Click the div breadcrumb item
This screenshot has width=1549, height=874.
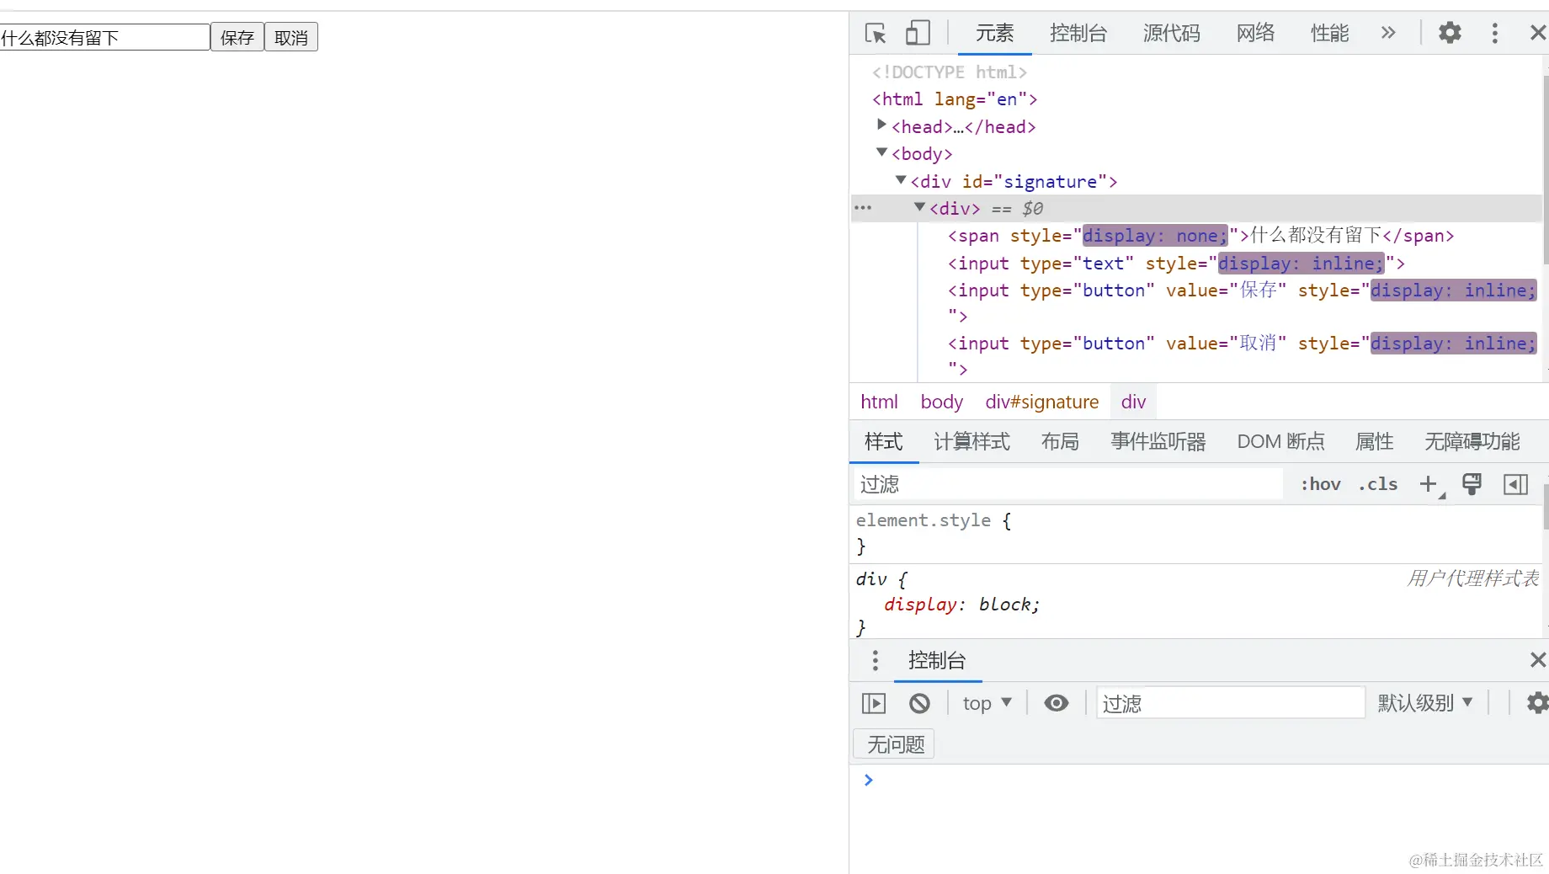pyautogui.click(x=1133, y=402)
